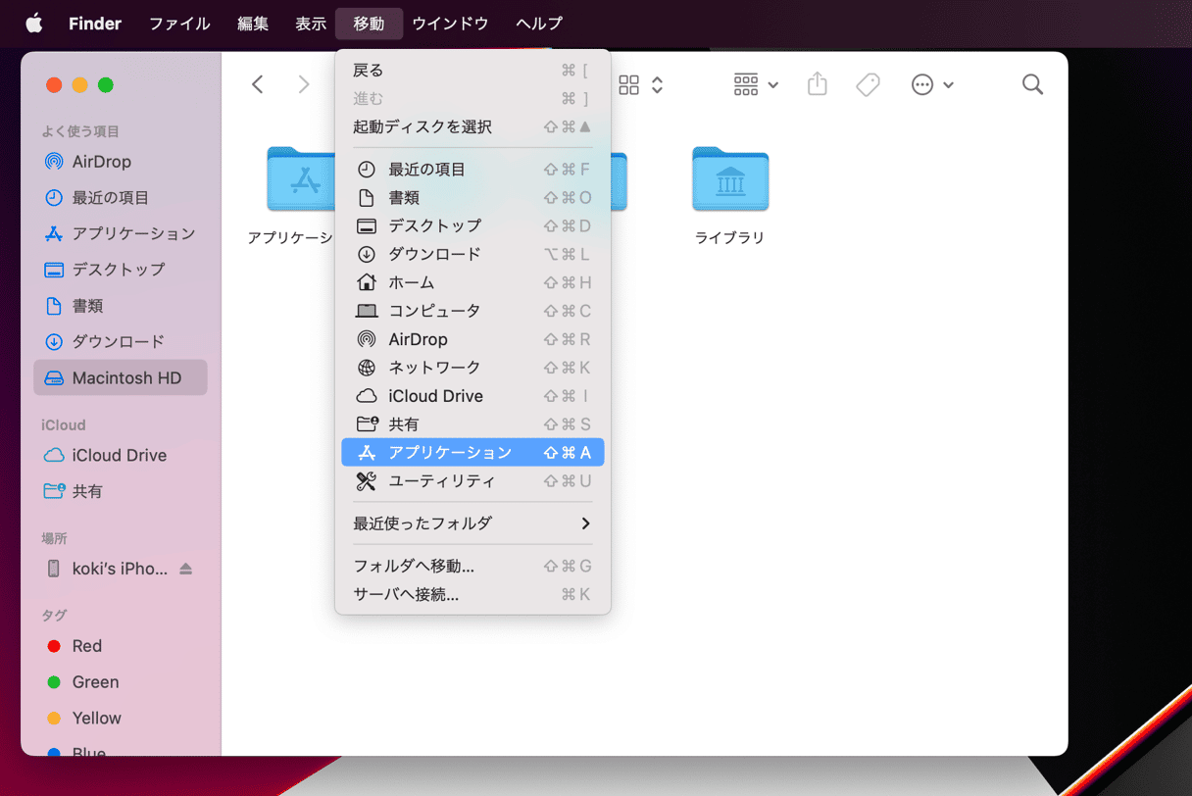Choose iCloud Drive from the Go menu
This screenshot has width=1192, height=796.
coord(472,396)
